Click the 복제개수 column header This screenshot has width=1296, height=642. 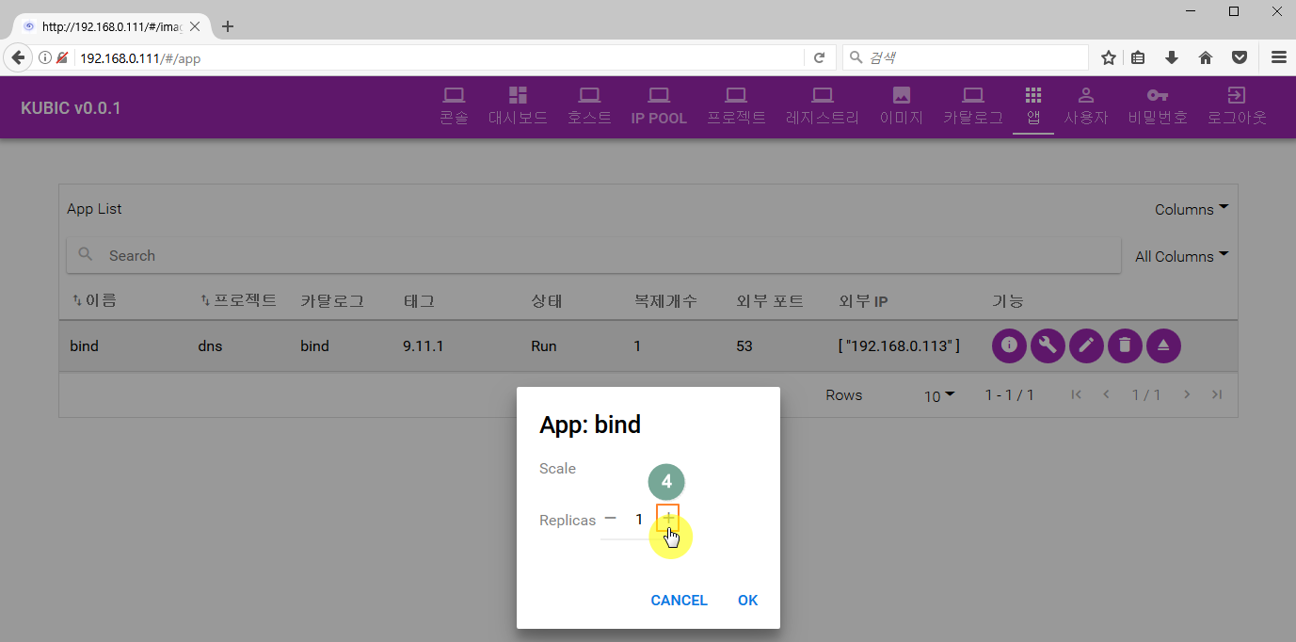point(665,301)
